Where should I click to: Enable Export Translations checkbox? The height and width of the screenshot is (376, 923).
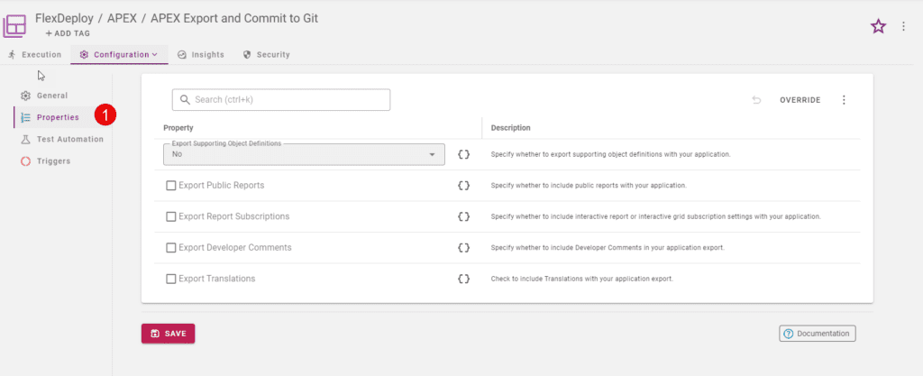coord(170,279)
